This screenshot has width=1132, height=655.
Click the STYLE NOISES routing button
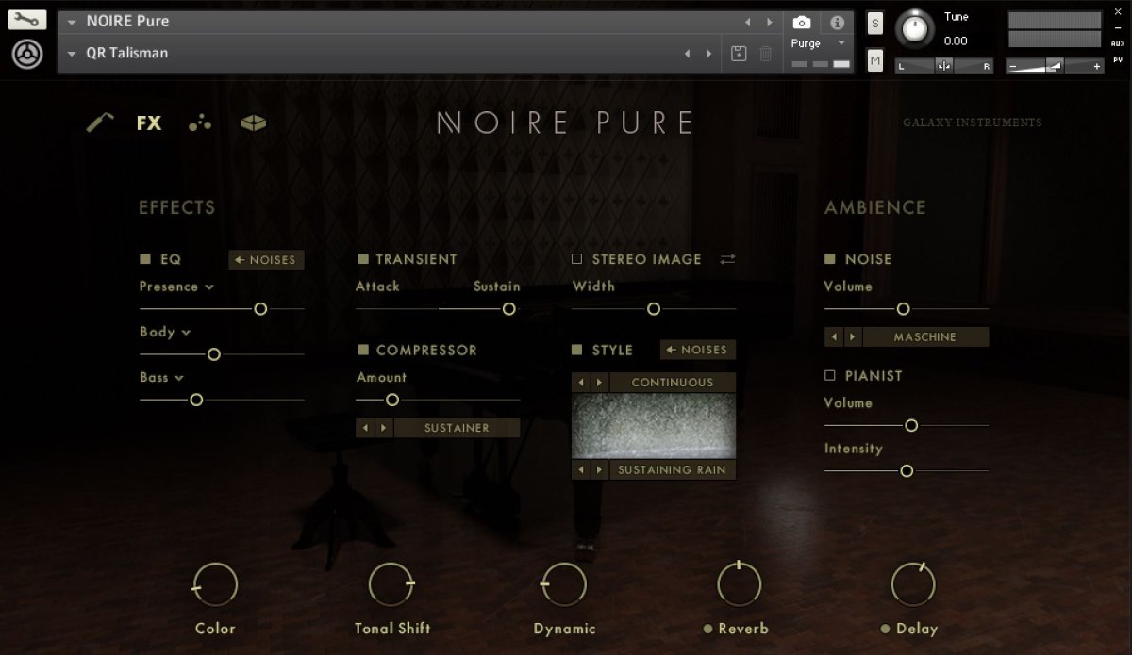(x=697, y=350)
